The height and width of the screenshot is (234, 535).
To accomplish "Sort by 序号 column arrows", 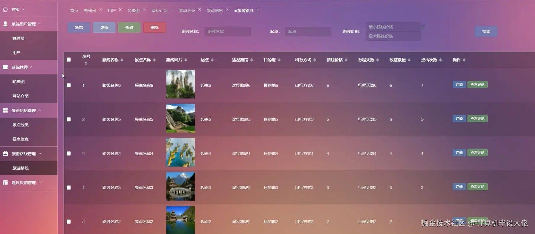I will pos(86,63).
